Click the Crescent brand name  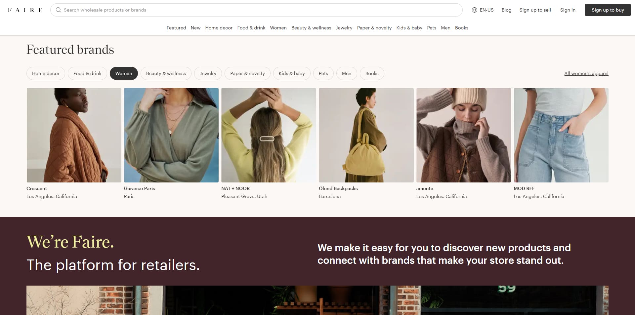pyautogui.click(x=37, y=188)
